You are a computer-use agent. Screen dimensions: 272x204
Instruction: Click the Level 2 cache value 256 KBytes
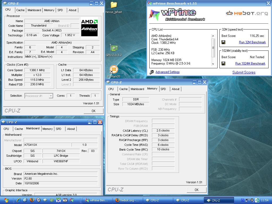86,80
